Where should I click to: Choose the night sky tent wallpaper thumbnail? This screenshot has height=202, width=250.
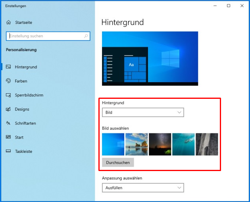160,144
